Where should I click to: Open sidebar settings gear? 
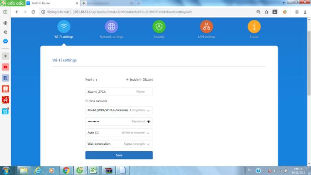pos(5,23)
